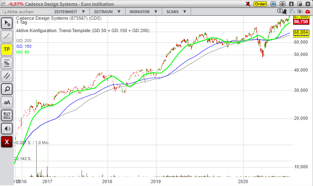
Task: Click the 40,000 price axis label
Action: point(301,70)
